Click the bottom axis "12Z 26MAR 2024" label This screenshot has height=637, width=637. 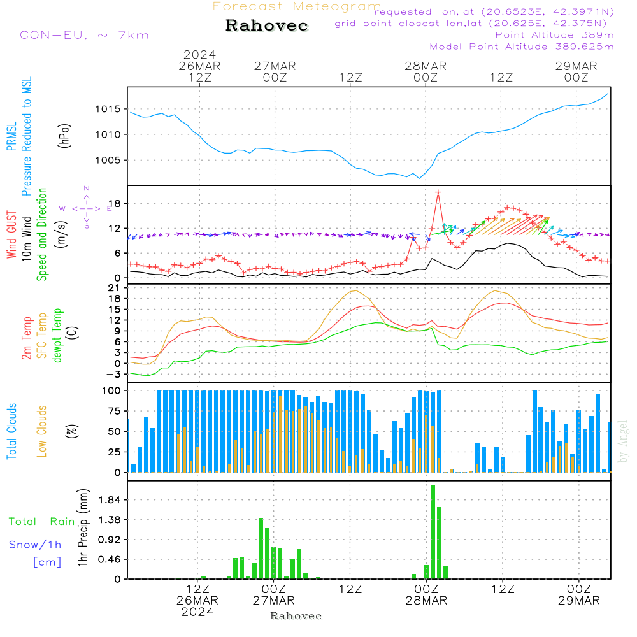pyautogui.click(x=197, y=600)
